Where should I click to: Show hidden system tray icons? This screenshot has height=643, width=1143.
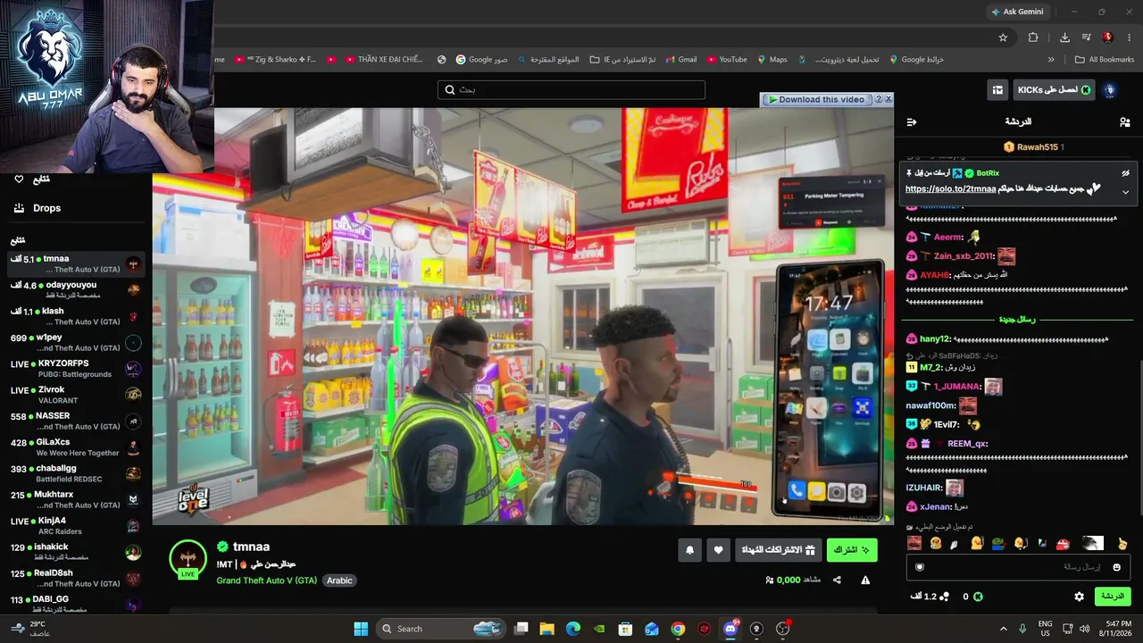[1003, 629]
